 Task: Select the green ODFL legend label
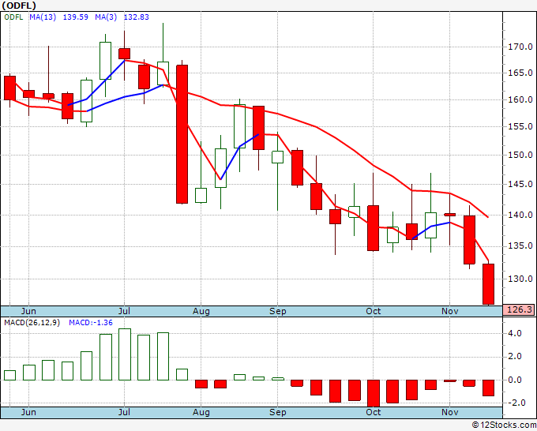click(x=13, y=17)
